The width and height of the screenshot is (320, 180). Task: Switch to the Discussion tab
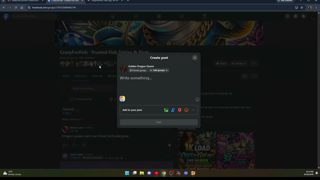(81, 76)
